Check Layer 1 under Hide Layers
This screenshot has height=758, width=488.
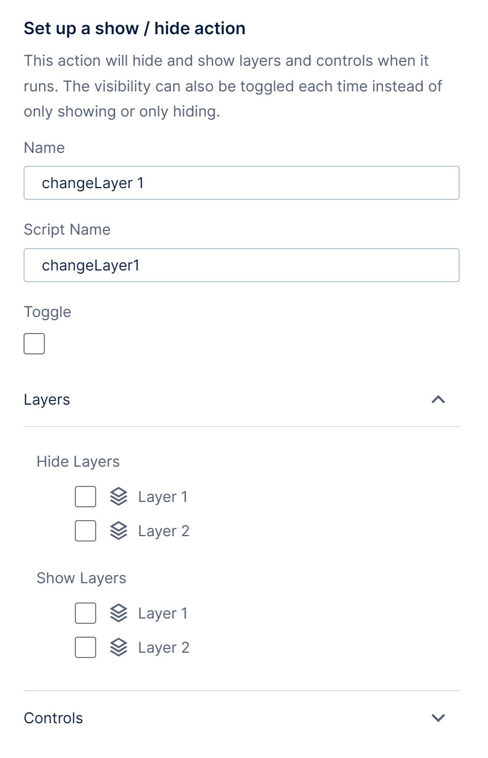[x=85, y=497]
